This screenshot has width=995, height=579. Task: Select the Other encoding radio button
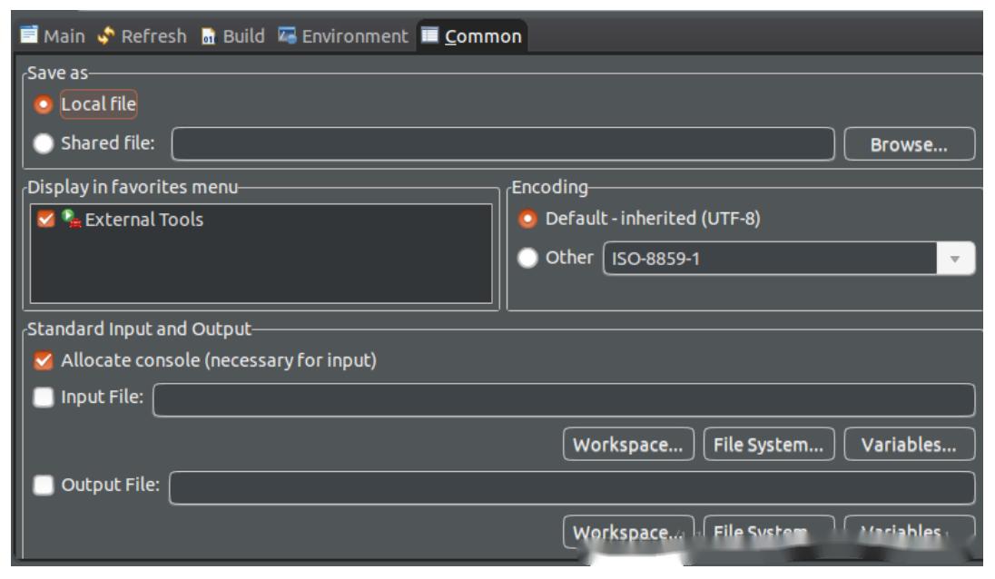point(527,258)
